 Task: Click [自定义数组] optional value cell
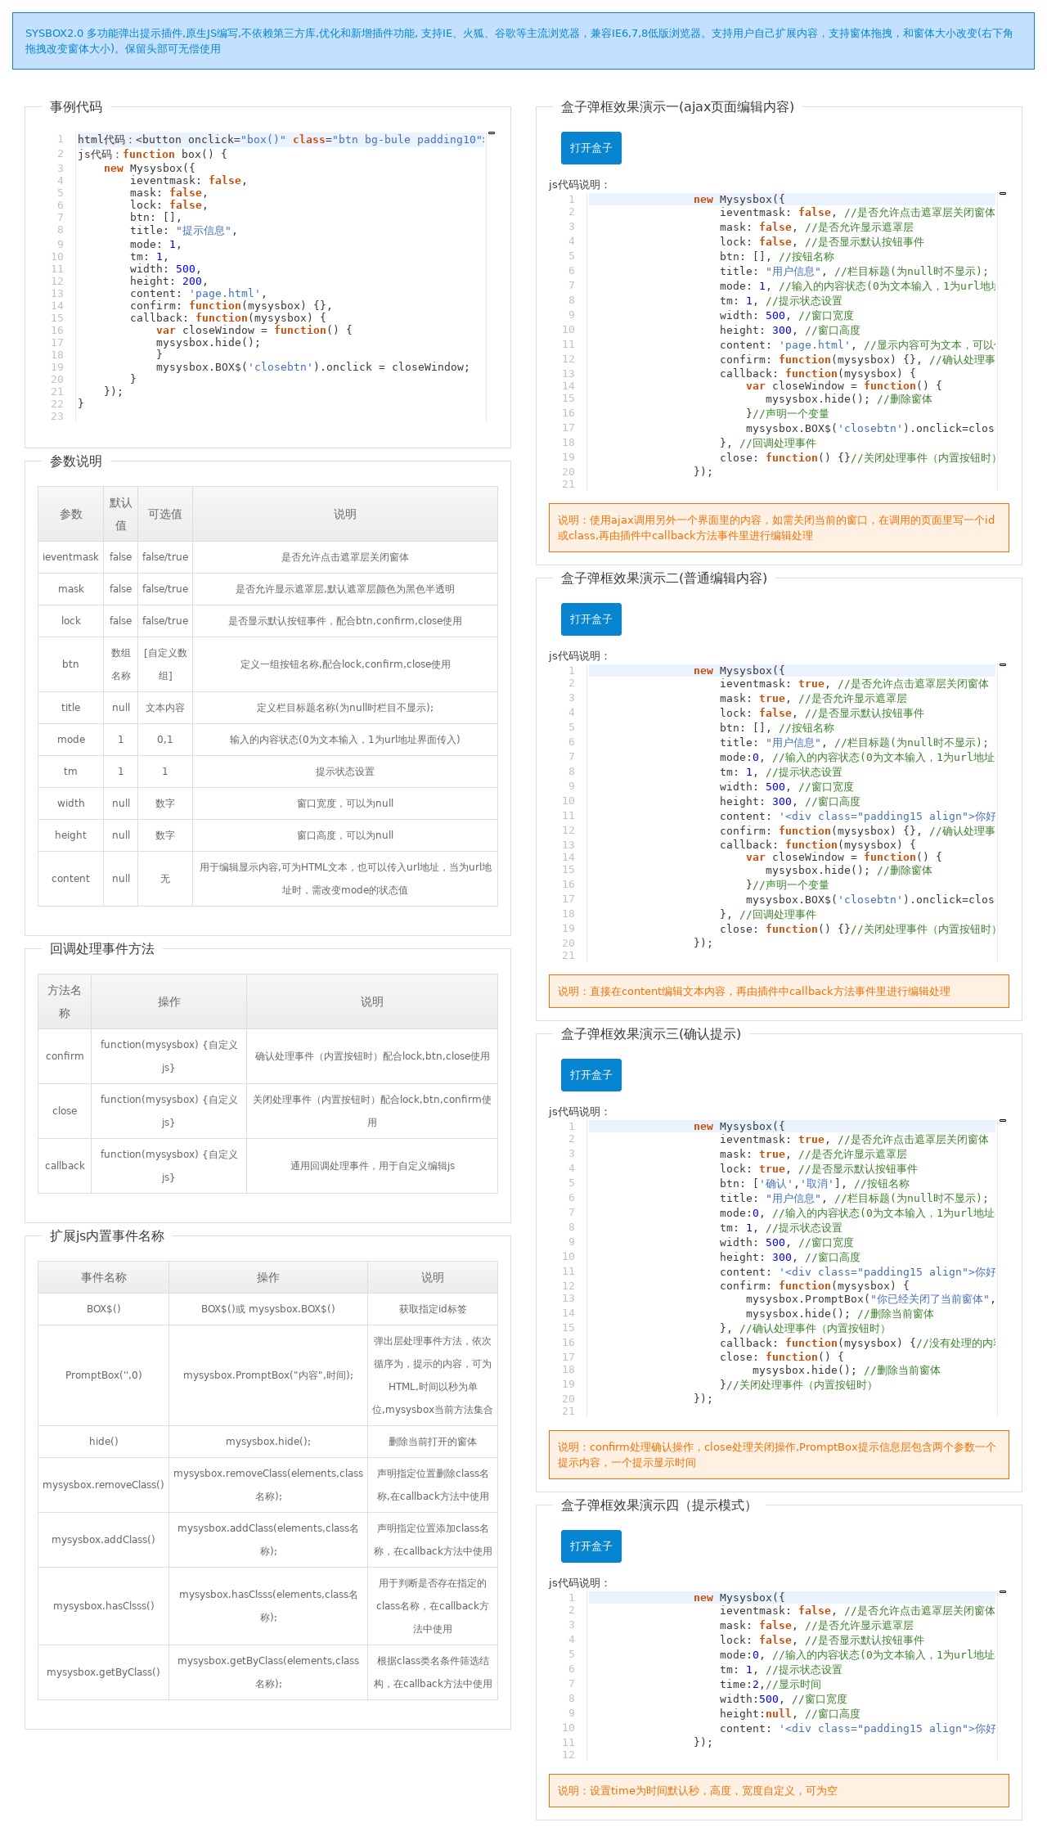coord(165,664)
